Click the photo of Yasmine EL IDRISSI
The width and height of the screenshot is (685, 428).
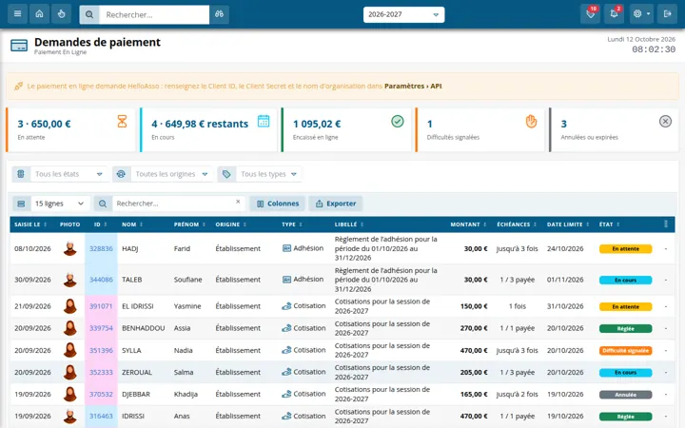69,306
